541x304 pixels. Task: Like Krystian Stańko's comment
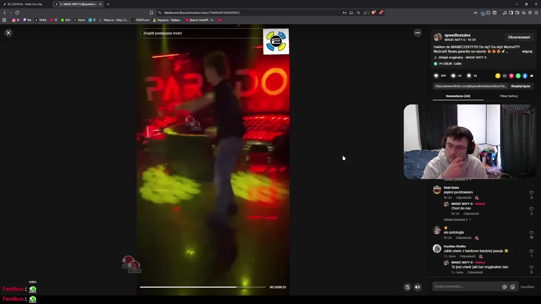pyautogui.click(x=531, y=252)
